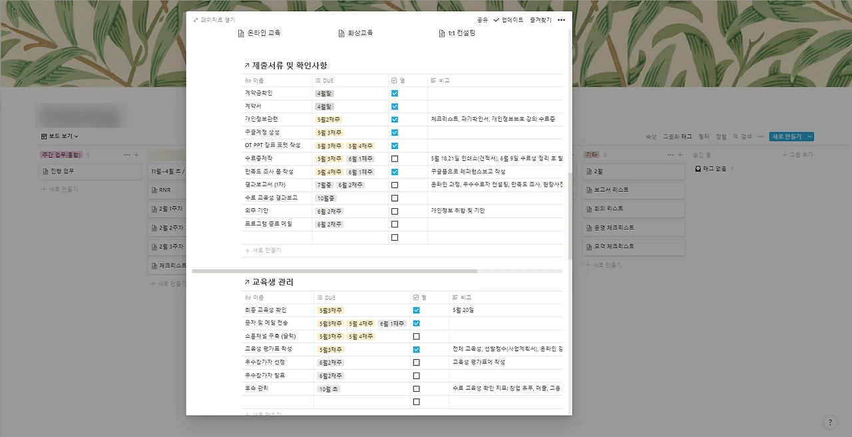Click 필터 in the board toolbar

(704, 136)
